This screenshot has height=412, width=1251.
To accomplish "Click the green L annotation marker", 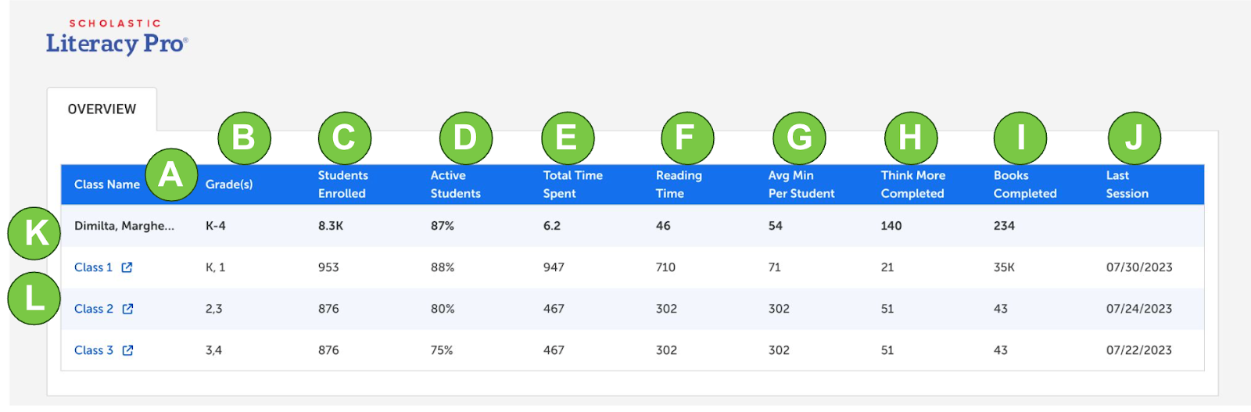I will (x=34, y=298).
